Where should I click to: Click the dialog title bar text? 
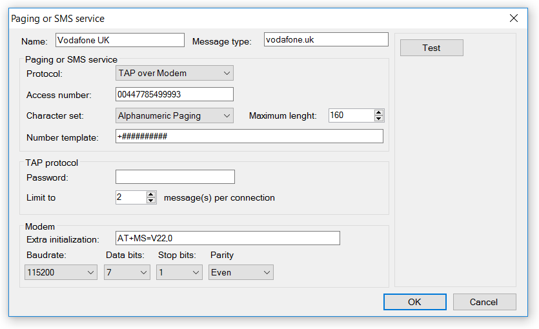pos(57,19)
